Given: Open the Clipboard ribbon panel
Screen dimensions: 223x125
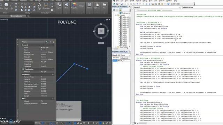Looking at the screenshot, I should pyautogui.click(x=97, y=6).
